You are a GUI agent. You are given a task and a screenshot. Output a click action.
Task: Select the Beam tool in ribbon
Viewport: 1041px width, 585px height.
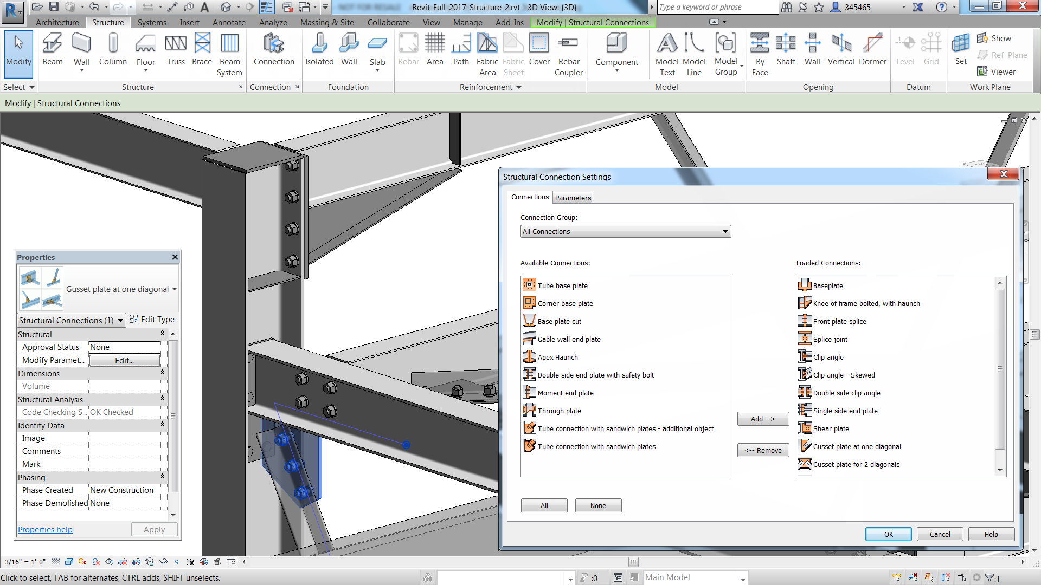[x=53, y=50]
